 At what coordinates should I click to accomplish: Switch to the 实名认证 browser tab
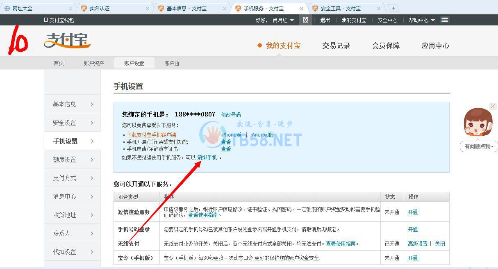(x=115, y=8)
